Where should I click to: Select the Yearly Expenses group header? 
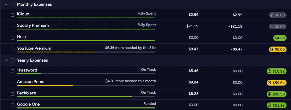(32, 60)
